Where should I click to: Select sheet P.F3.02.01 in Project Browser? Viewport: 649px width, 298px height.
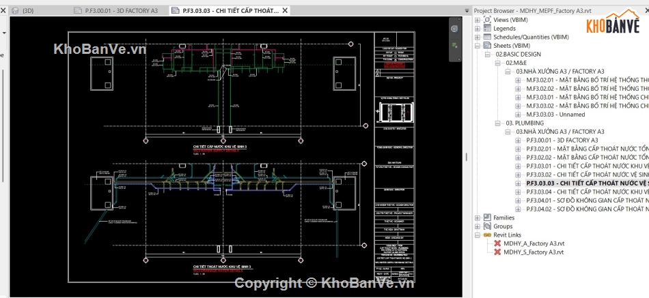(587, 149)
